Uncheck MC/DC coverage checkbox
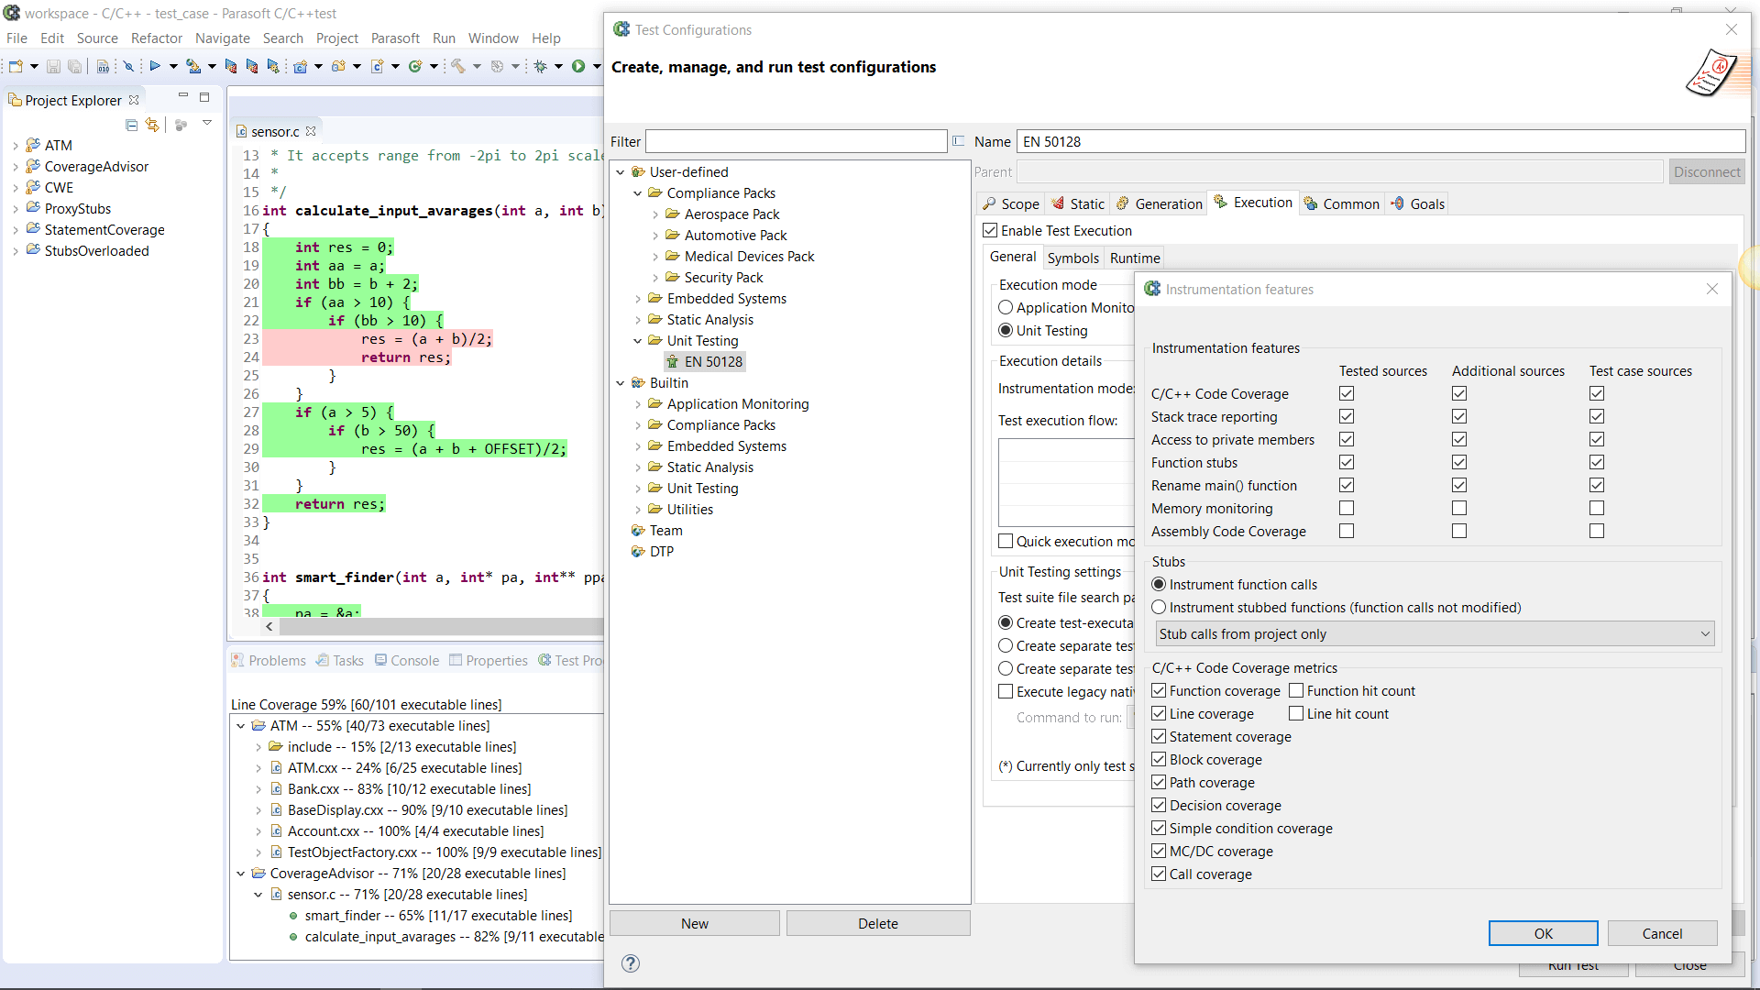Viewport: 1760px width, 990px height. pos(1159,851)
